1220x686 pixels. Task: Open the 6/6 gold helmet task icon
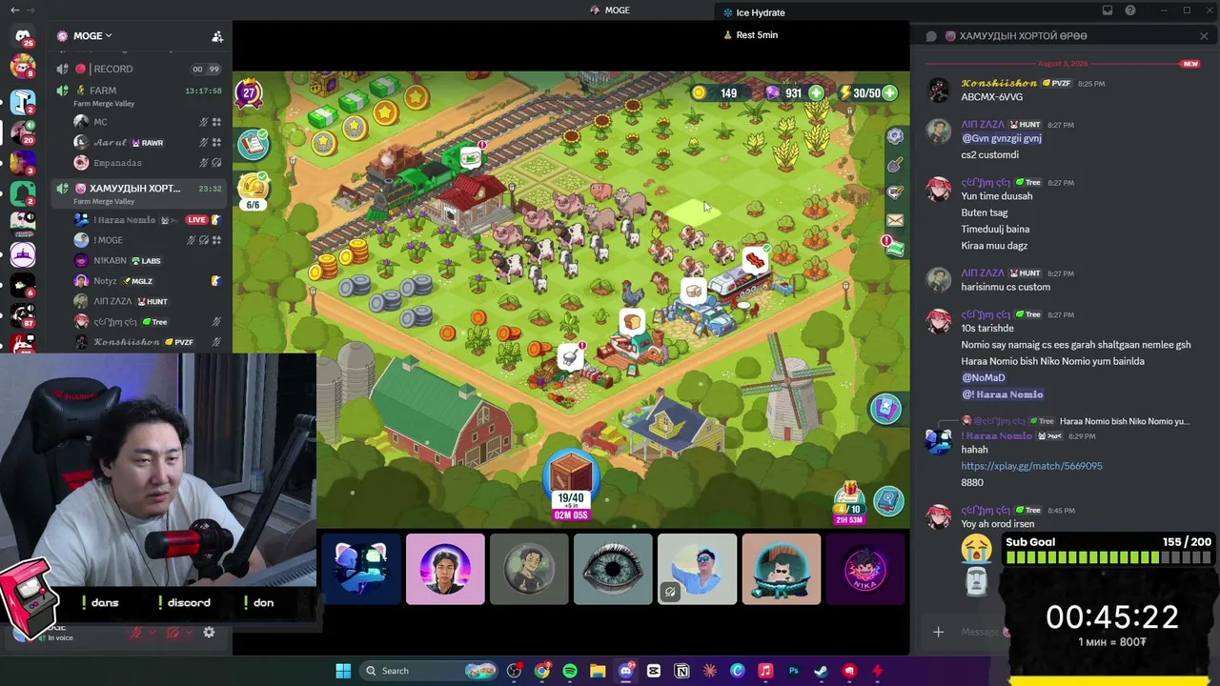click(253, 189)
